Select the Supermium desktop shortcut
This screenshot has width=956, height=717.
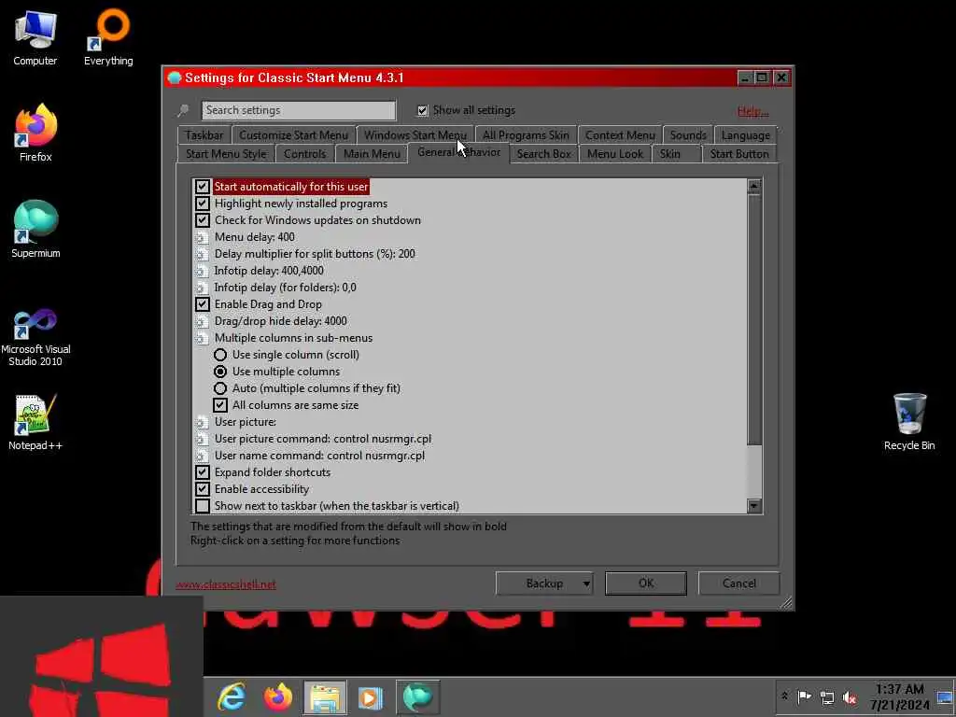[35, 230]
